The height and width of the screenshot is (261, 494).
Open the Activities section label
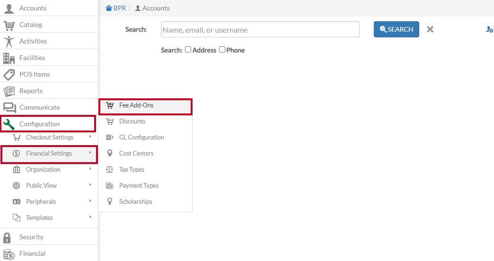click(x=33, y=41)
